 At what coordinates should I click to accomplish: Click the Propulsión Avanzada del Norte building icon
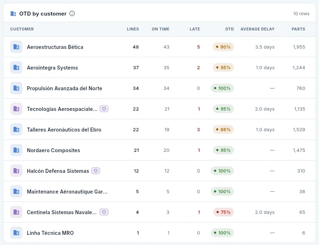pos(16,88)
